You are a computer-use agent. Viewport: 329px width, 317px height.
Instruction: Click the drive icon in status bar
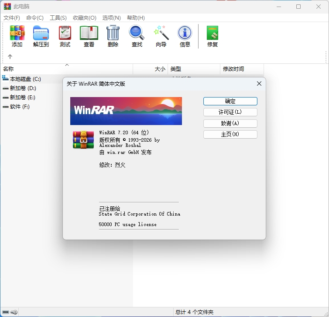6,312
